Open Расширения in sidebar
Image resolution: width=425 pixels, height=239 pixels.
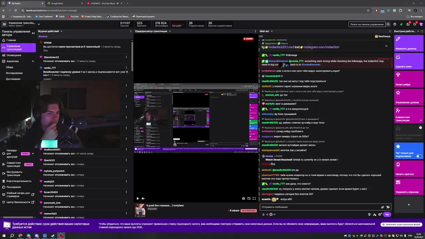14,187
